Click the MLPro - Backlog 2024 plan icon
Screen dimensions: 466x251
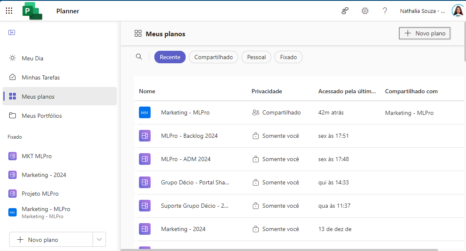145,136
